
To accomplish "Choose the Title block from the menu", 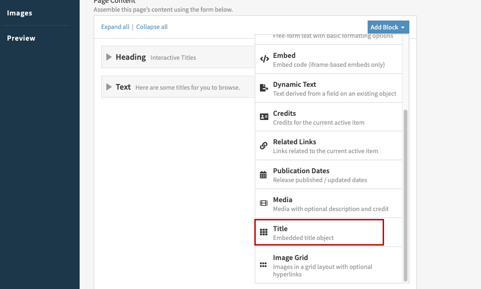I will [319, 232].
